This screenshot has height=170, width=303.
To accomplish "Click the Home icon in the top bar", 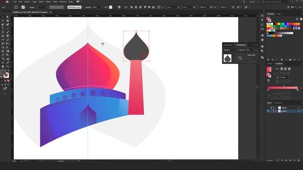I will click(7, 2).
